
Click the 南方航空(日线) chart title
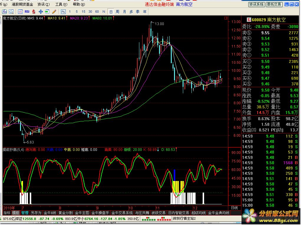click(15, 18)
